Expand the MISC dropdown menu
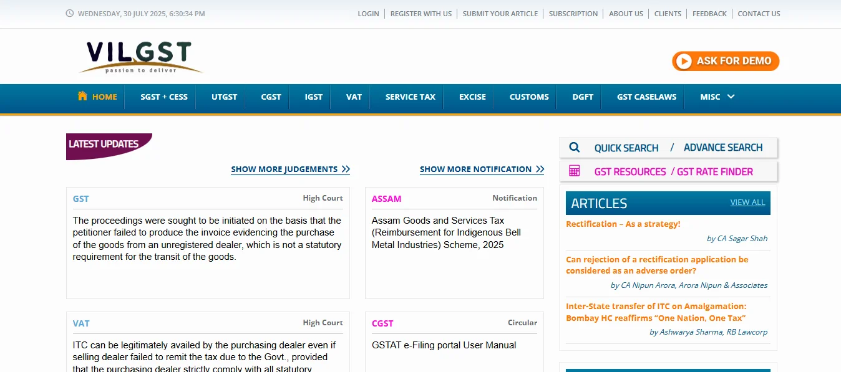Screen dimensions: 841x372 pos(717,97)
